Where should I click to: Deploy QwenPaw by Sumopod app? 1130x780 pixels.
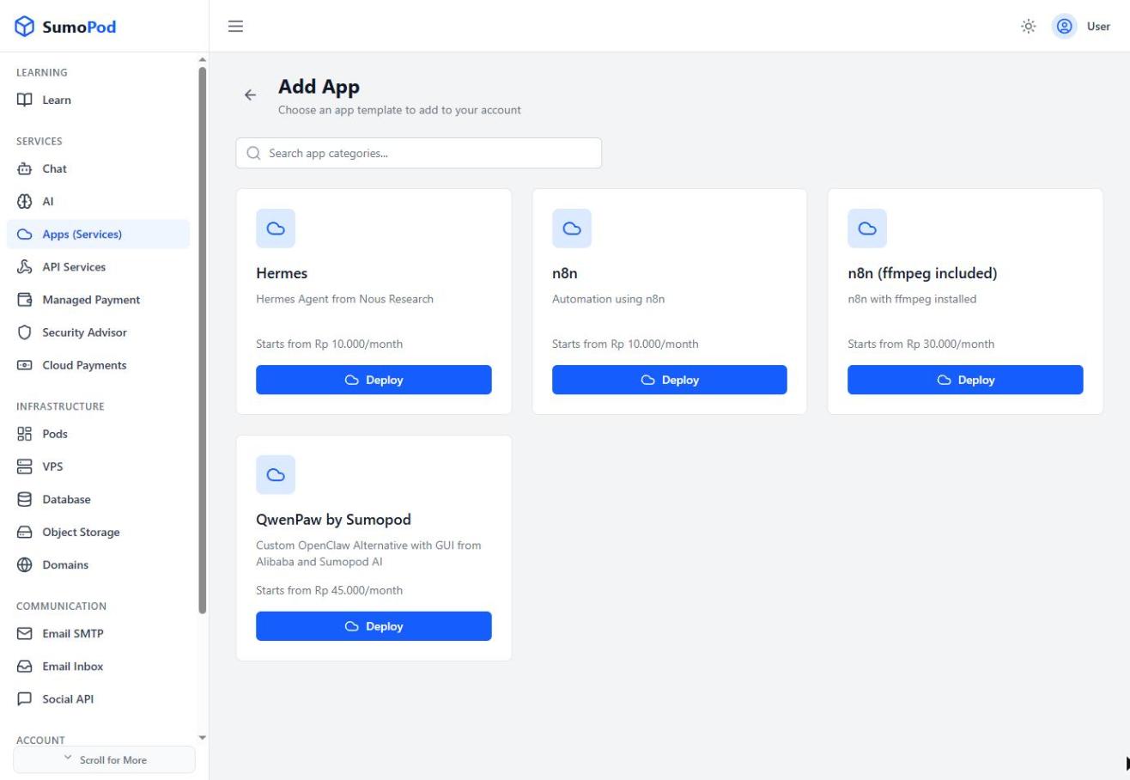[x=374, y=626]
